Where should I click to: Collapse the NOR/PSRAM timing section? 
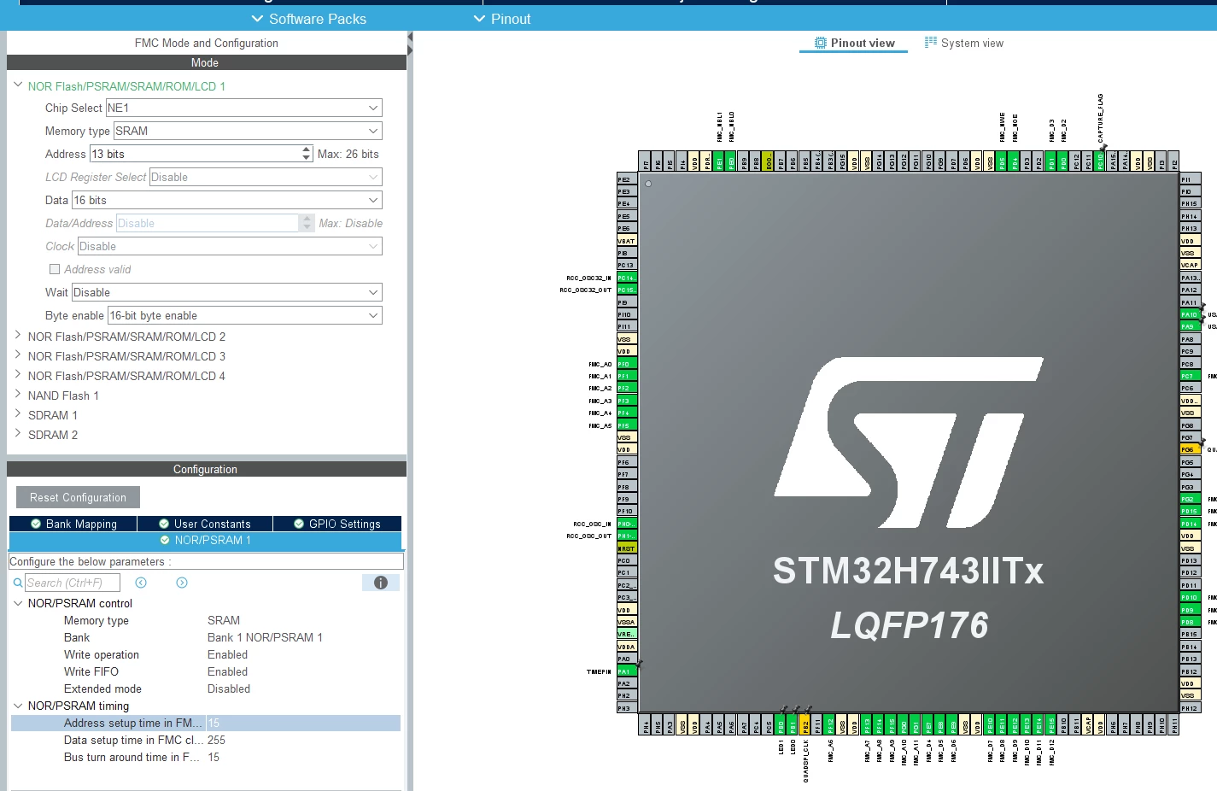[18, 706]
